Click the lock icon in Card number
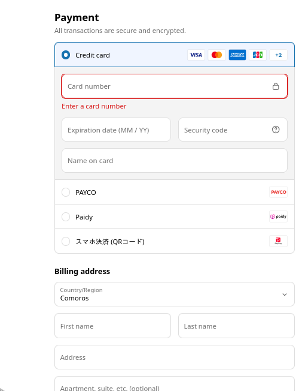This screenshot has width=299, height=391. pyautogui.click(x=276, y=86)
